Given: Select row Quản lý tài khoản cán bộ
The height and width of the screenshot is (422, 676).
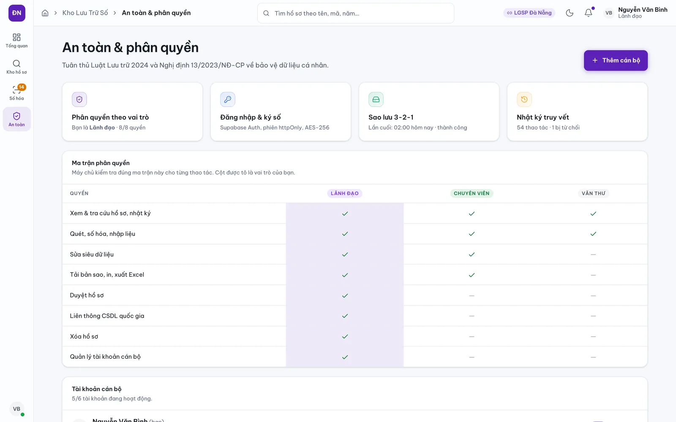Looking at the screenshot, I should 355,357.
